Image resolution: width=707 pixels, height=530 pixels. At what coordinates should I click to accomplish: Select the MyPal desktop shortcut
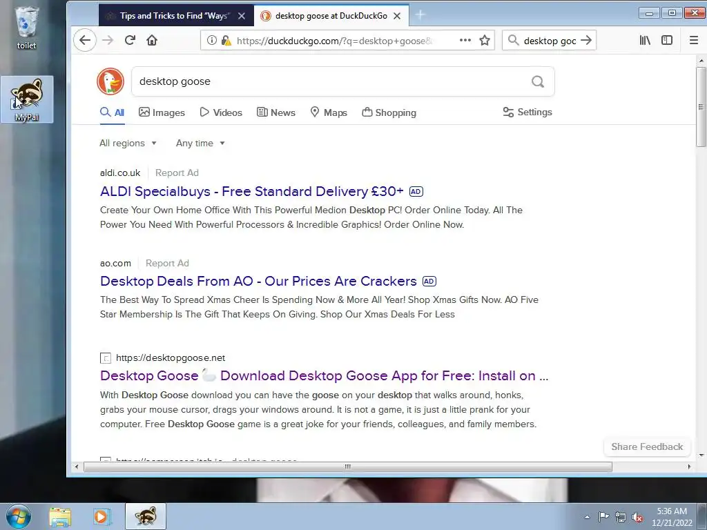tap(27, 99)
